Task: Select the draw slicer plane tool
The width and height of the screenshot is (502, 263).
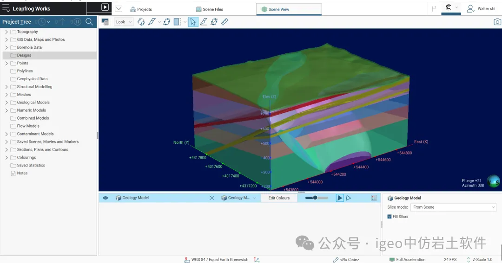Action: click(152, 22)
